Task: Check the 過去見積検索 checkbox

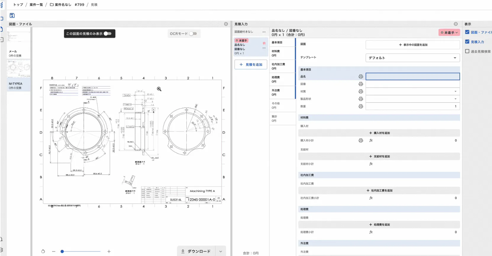Action: pos(467,51)
